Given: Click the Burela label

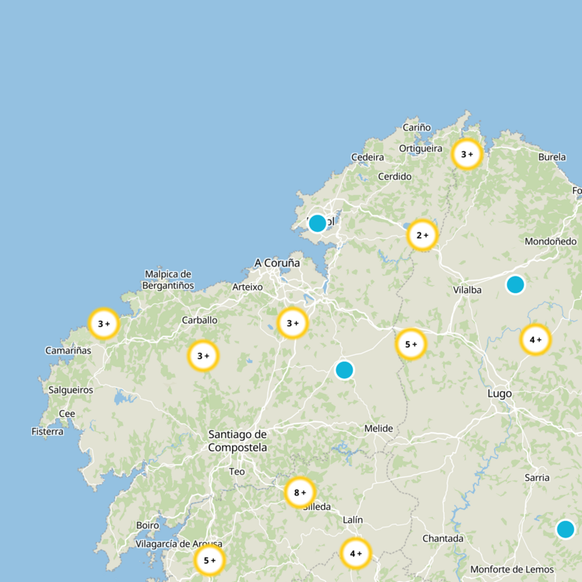Looking at the screenshot, I should (x=552, y=157).
